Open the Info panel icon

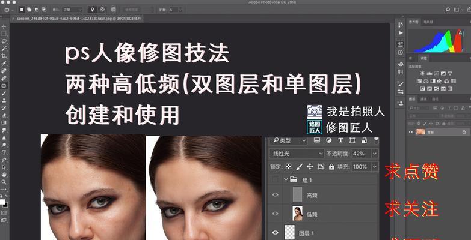point(401,52)
